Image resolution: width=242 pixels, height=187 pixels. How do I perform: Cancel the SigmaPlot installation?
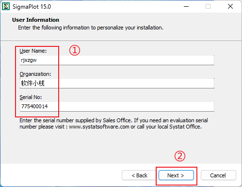click(218, 175)
